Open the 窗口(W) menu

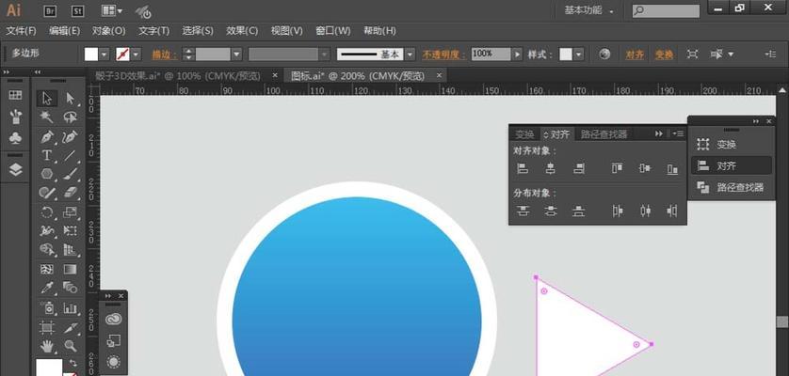click(x=332, y=31)
